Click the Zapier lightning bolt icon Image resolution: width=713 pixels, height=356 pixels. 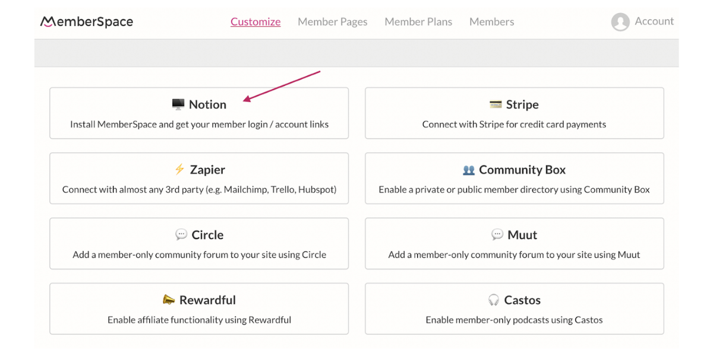point(179,169)
